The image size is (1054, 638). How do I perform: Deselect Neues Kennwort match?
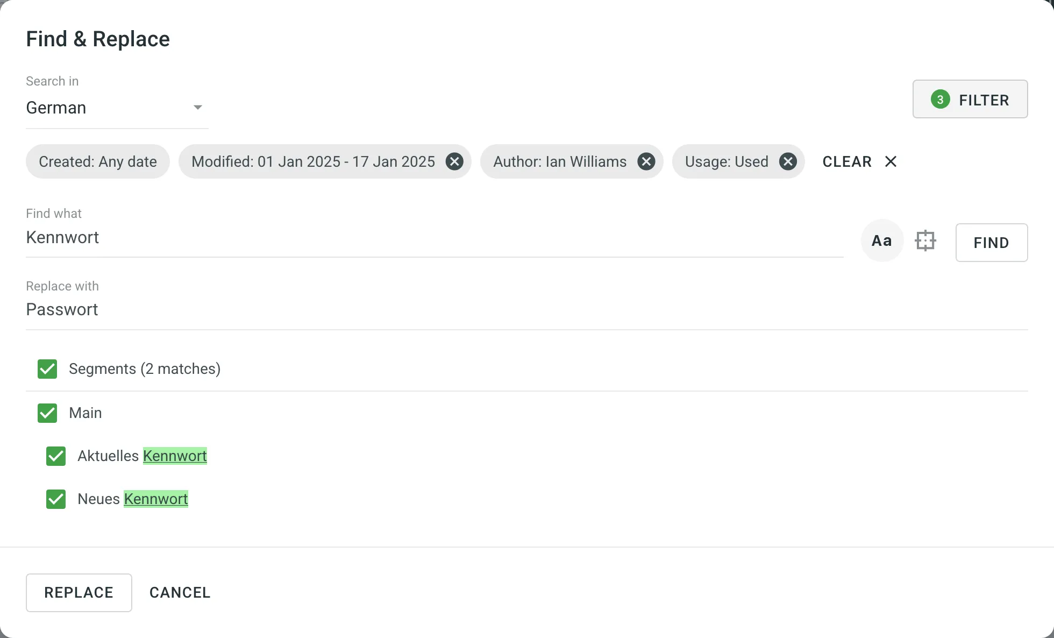click(x=56, y=499)
